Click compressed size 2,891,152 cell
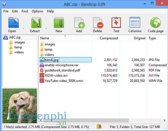This screenshot has height=131, width=168. (111, 60)
